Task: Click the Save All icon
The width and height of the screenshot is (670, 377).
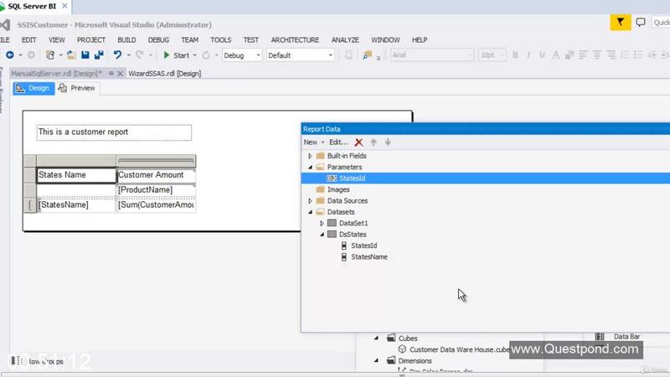Action: (99, 55)
